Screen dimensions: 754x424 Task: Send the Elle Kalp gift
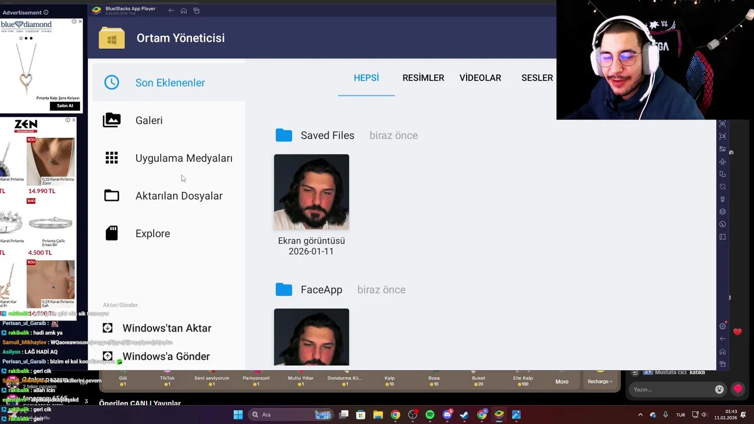(523, 379)
